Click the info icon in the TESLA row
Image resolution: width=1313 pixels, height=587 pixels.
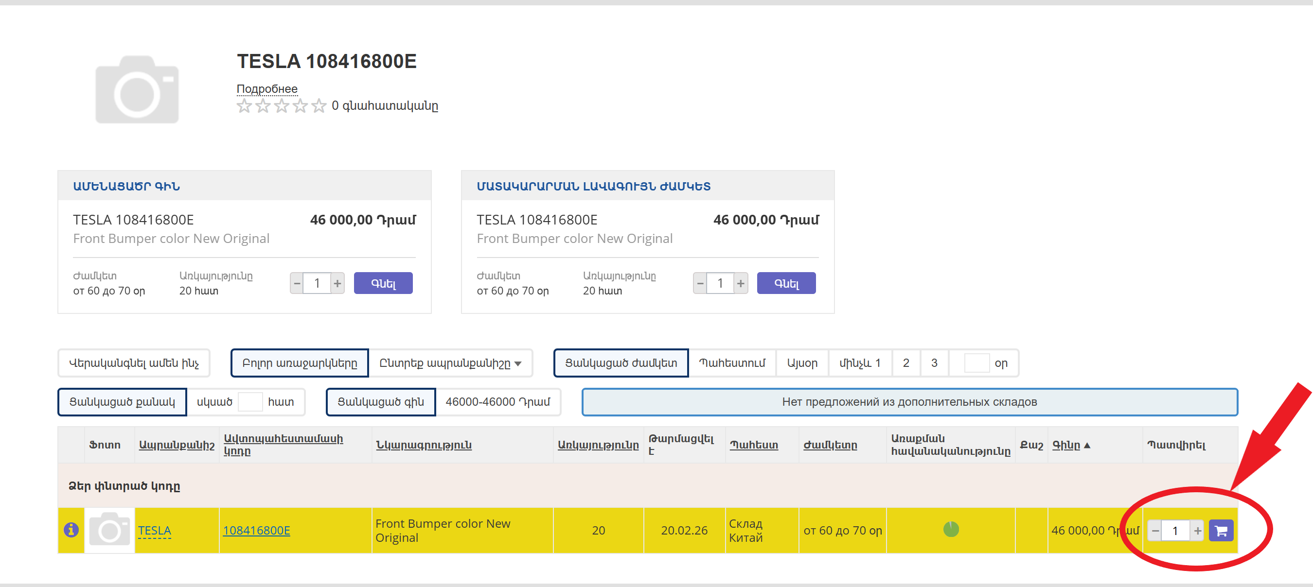(x=71, y=530)
